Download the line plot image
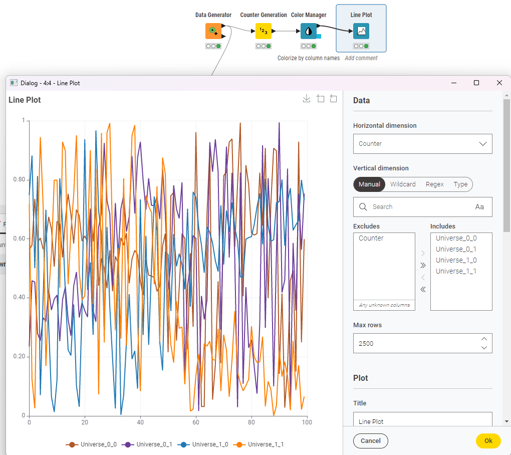This screenshot has height=455, width=511. pos(307,99)
